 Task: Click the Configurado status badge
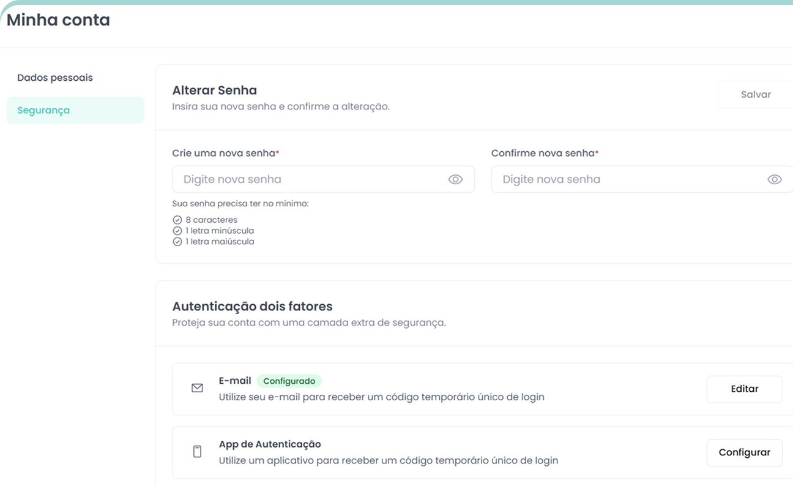pos(289,381)
